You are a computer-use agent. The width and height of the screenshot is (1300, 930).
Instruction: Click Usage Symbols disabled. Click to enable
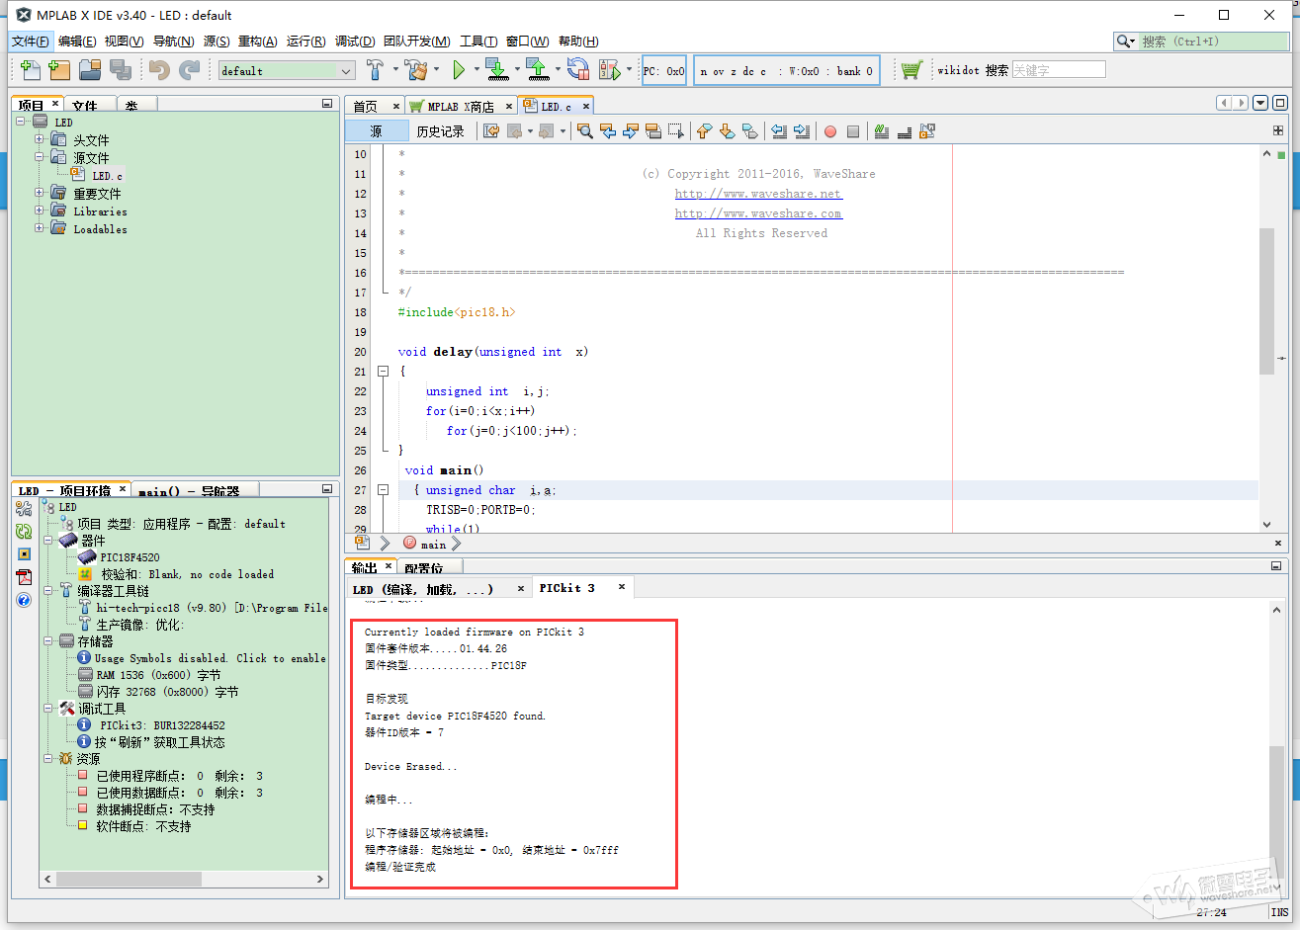(x=211, y=658)
